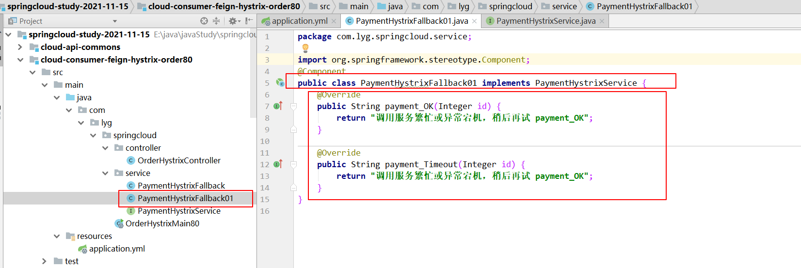Collapse the cloud-consumer-feign-hystrix-order80 module
The height and width of the screenshot is (268, 801).
(20, 60)
